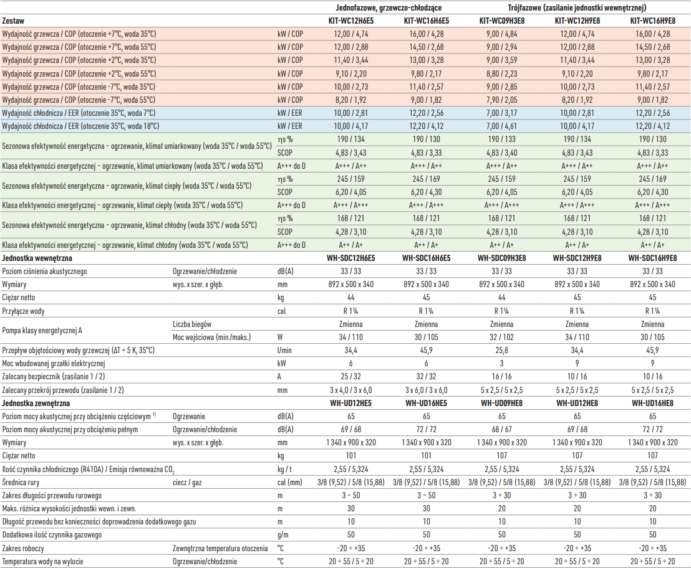Select indoor unit model WH-SDC16H6E5

(426, 258)
